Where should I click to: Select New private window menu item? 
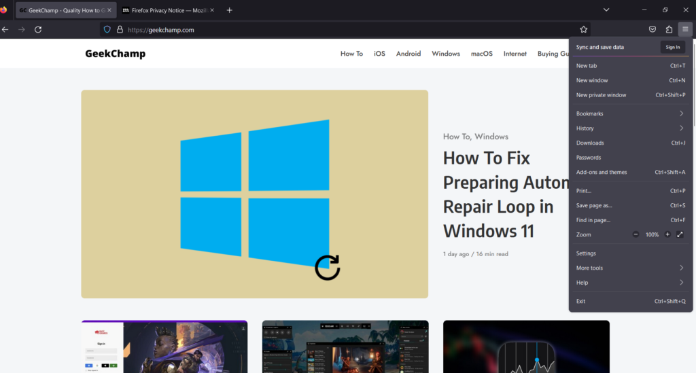pos(602,95)
